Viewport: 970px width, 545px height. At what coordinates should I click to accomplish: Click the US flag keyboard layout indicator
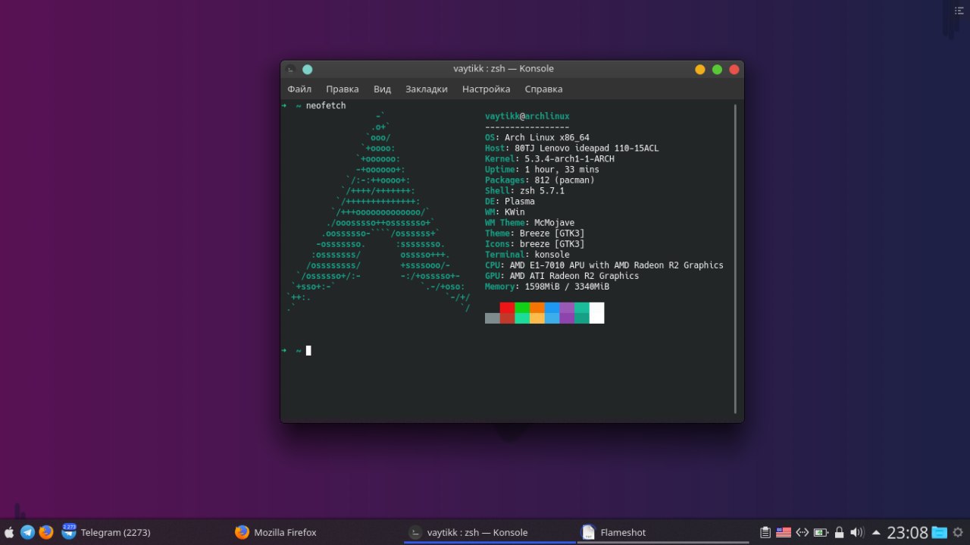tap(784, 532)
